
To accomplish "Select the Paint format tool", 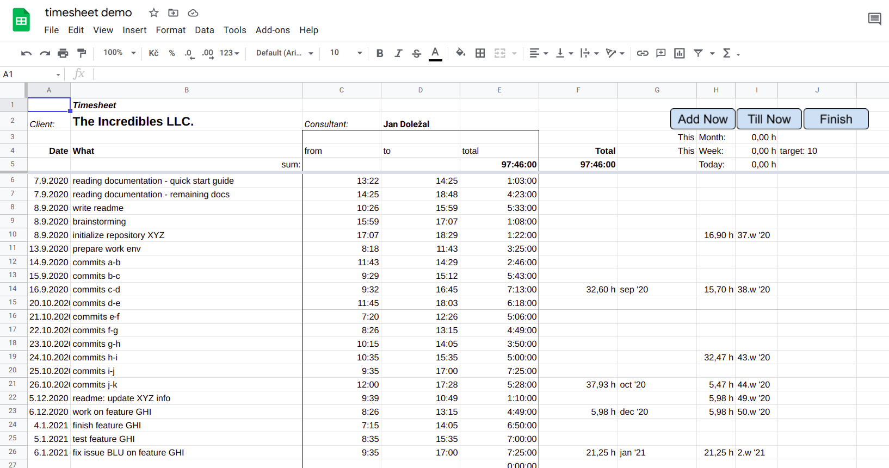I will click(x=82, y=53).
